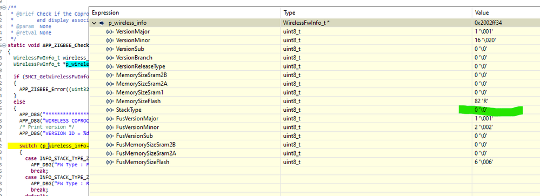Collapse the APP_ZIGBEE_Check function fold marker

pos(4,45)
